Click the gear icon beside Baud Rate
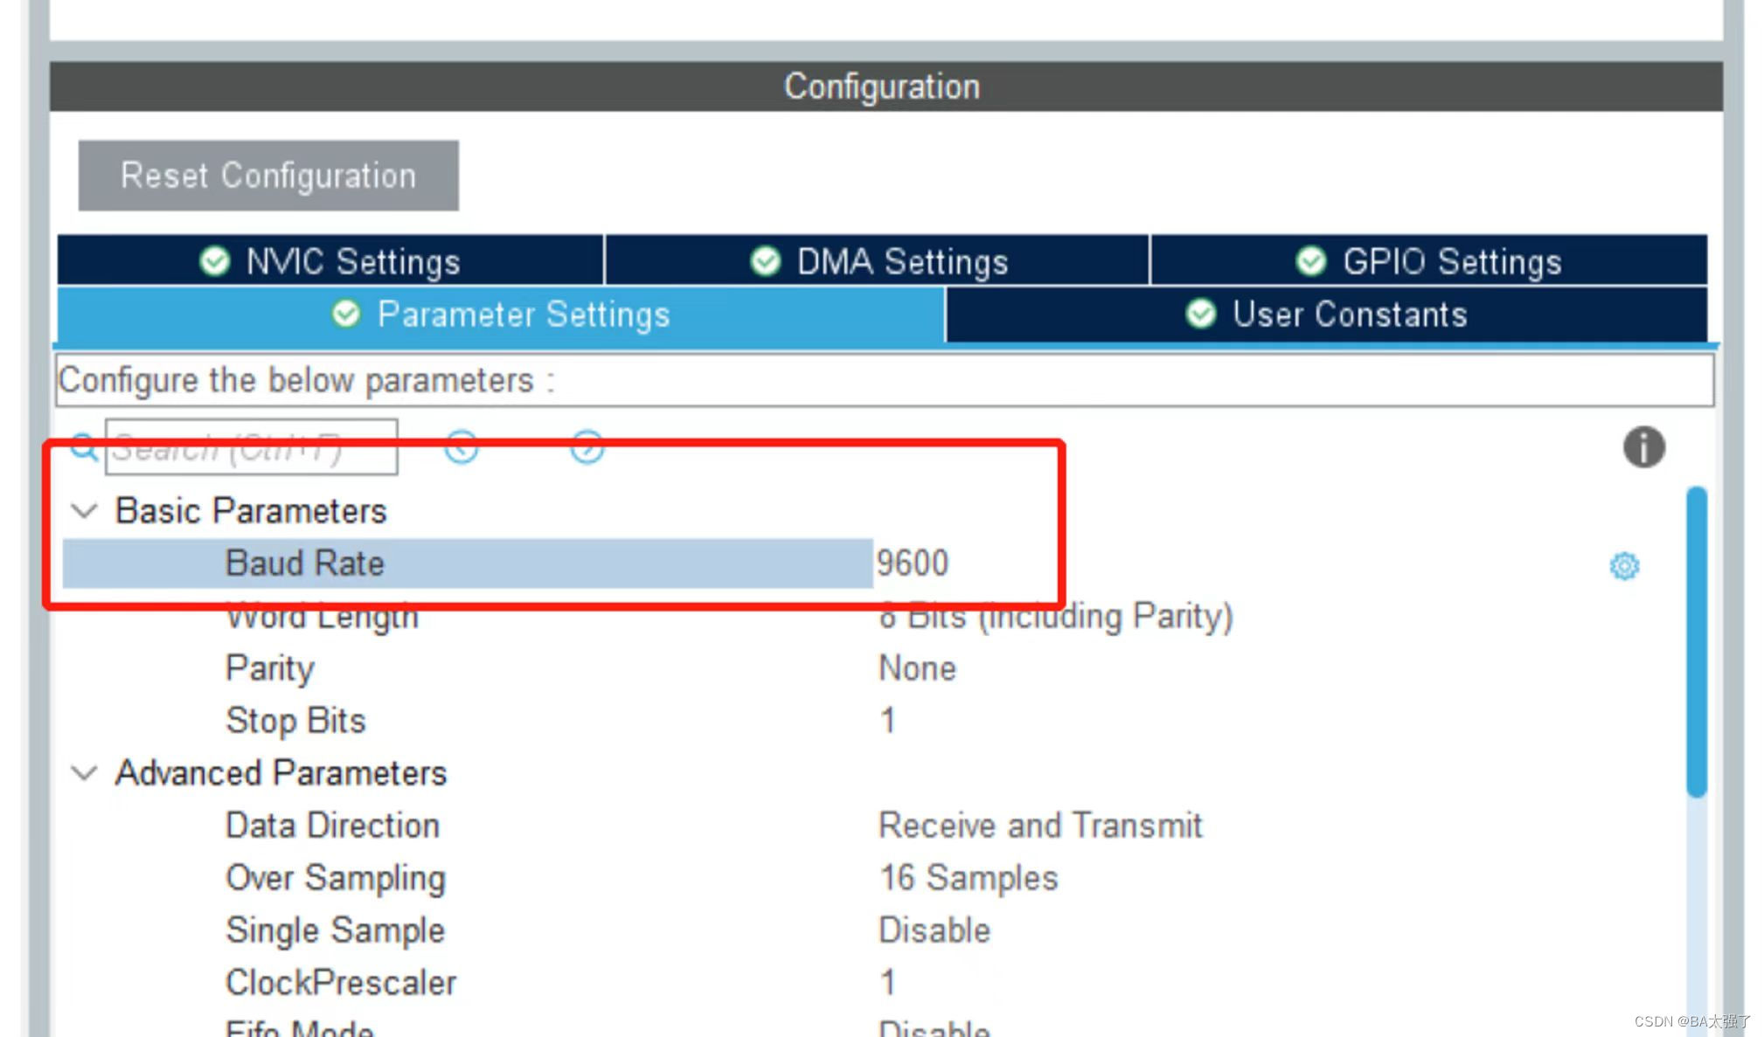The width and height of the screenshot is (1764, 1037). (1624, 566)
